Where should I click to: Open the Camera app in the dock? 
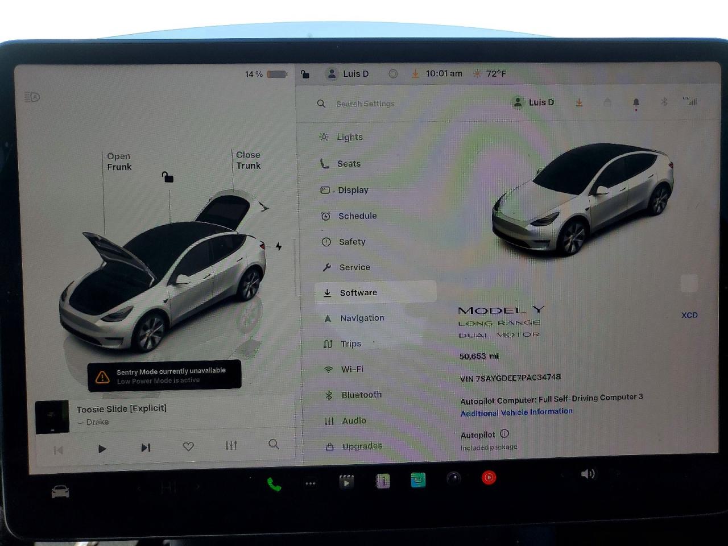[x=453, y=478]
